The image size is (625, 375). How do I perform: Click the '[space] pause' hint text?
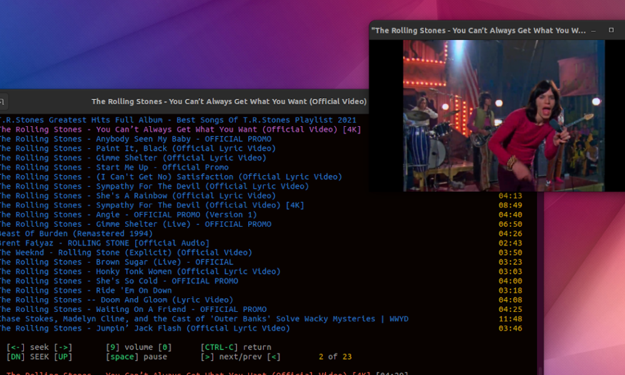(x=136, y=357)
